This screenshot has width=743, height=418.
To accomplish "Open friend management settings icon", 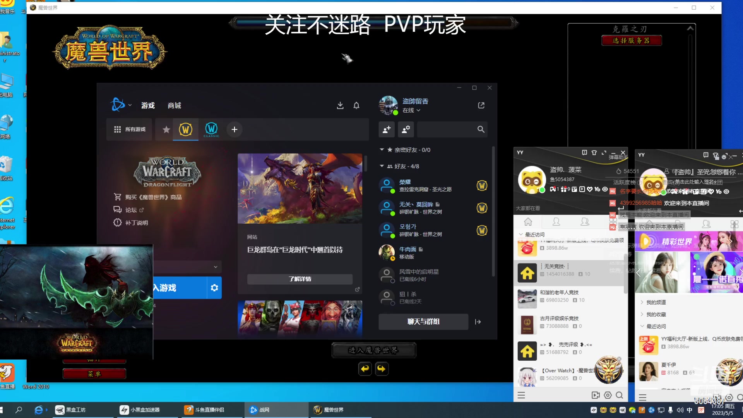I will point(406,129).
